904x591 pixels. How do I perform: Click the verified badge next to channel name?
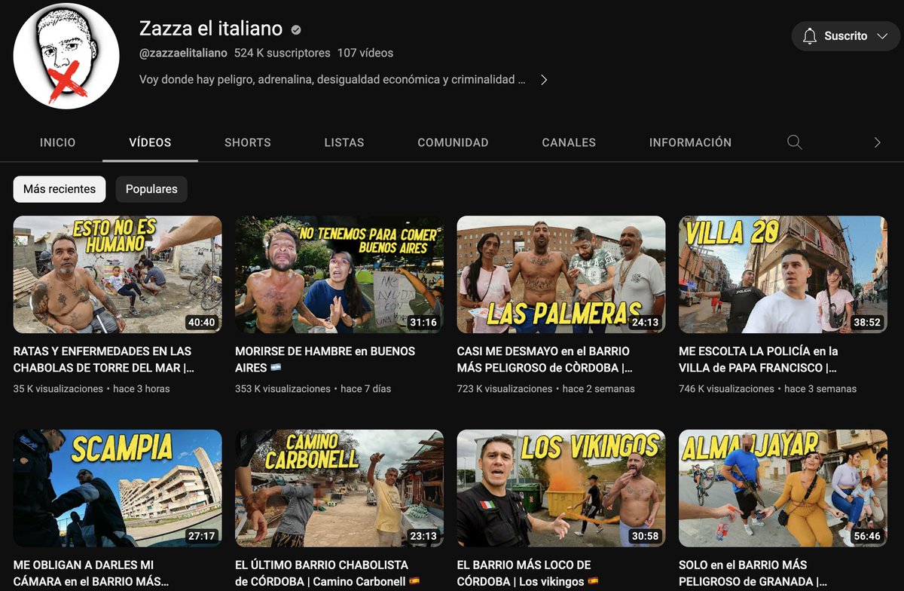pos(296,30)
